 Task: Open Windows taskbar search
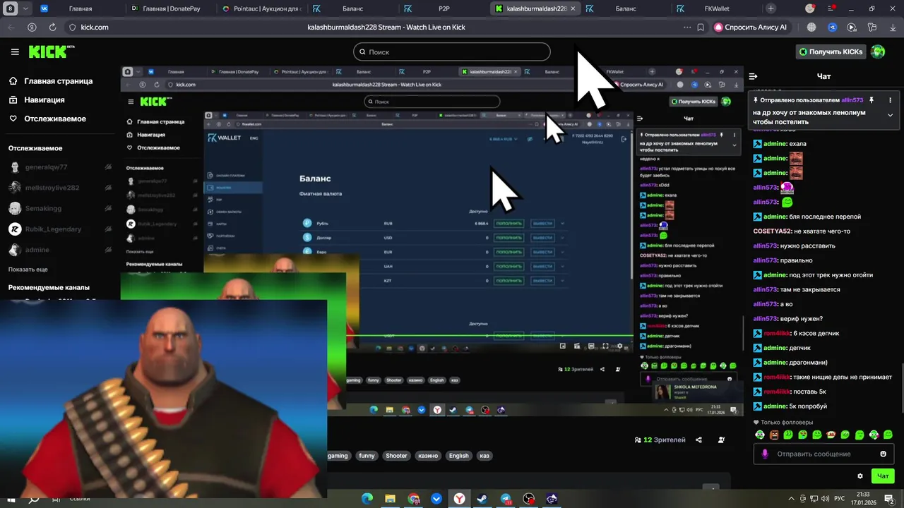tap(33, 499)
